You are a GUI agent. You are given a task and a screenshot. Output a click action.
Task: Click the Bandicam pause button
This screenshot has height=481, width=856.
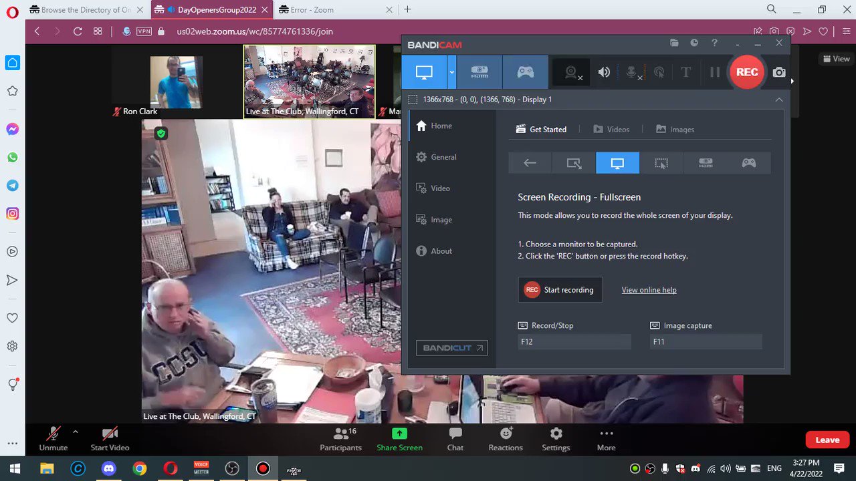point(714,72)
